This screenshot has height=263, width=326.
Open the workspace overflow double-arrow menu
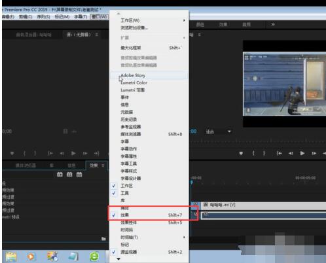[x=273, y=25]
